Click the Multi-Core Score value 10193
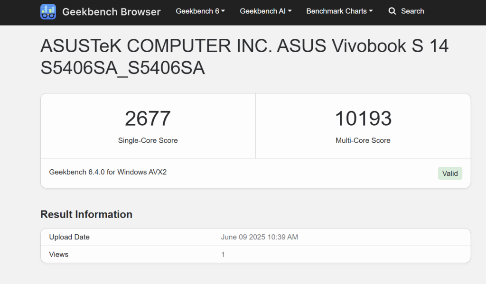The image size is (486, 284). 363,119
